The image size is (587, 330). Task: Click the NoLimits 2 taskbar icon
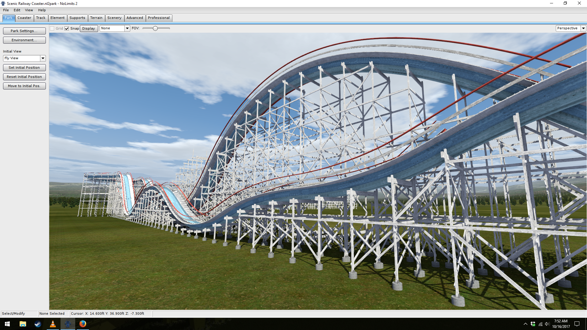[68, 324]
